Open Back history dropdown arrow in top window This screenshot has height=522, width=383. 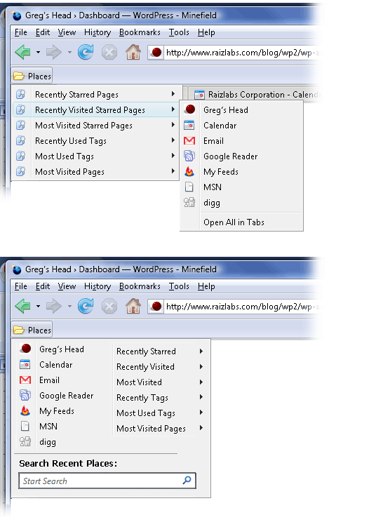click(39, 52)
